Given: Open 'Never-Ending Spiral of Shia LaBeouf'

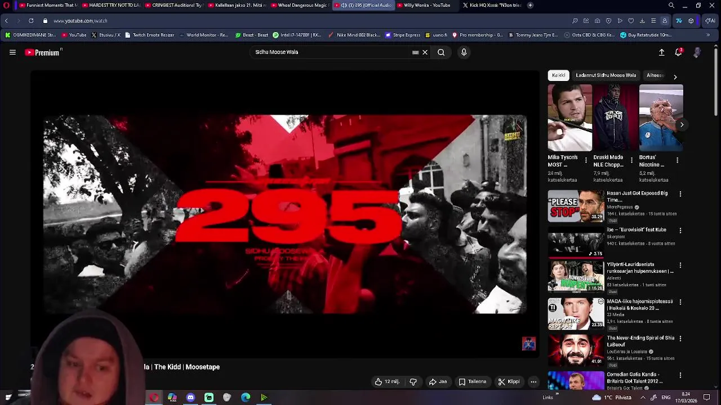Looking at the screenshot, I should (576, 350).
